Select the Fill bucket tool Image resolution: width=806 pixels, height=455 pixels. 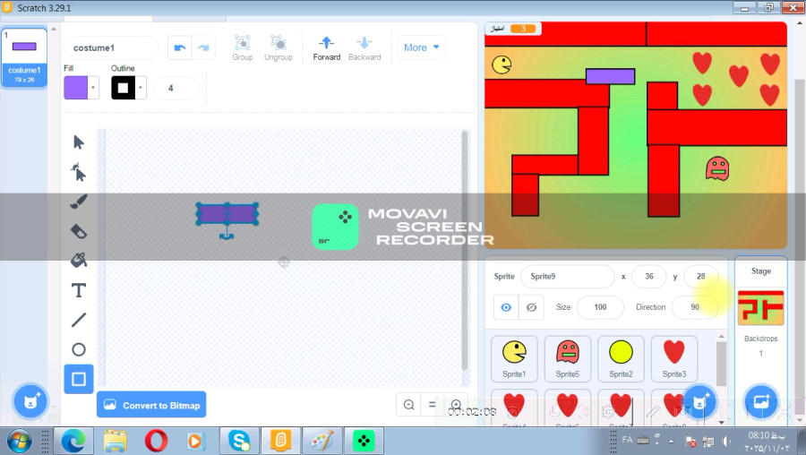click(x=79, y=261)
